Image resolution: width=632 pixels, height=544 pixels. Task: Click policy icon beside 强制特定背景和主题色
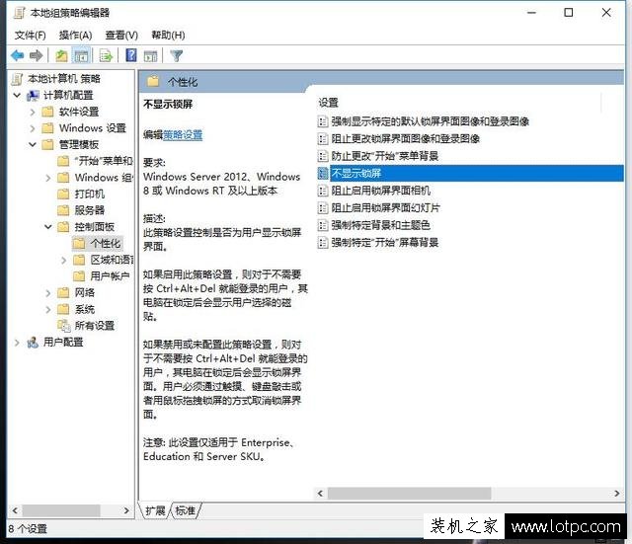click(x=323, y=225)
